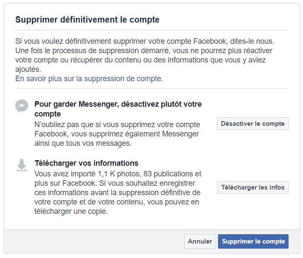
Task: Click the Messenger chat bubble icon
Action: coord(22,106)
